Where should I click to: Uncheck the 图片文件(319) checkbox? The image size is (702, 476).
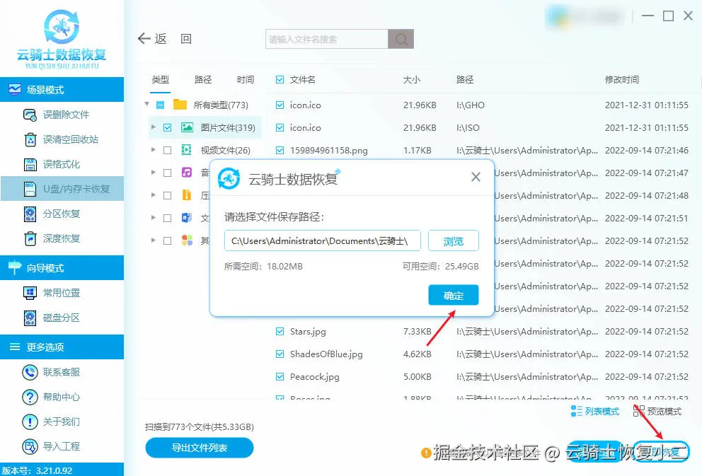[x=168, y=128]
